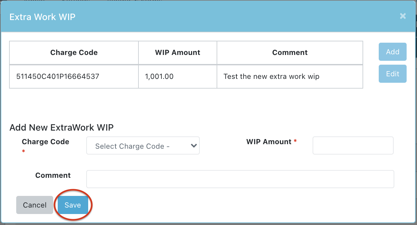The width and height of the screenshot is (417, 225).
Task: Click the 'Extra Work WIP' dialog title
Action: (42, 17)
